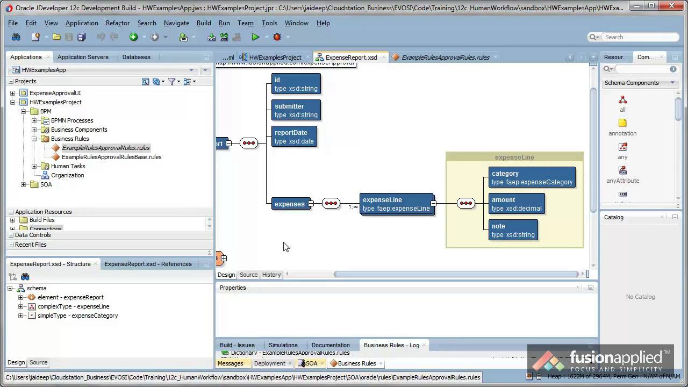Open the HWExamplesApp application dropdown
The height and width of the screenshot is (387, 688).
(191, 70)
